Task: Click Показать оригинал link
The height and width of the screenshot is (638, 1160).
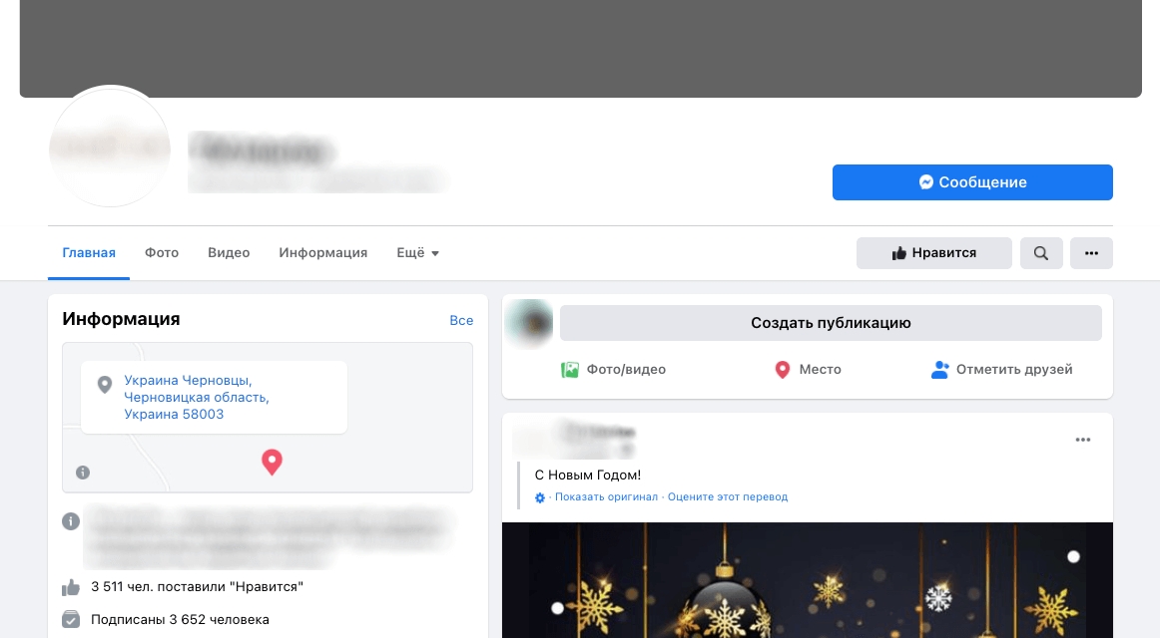Action: (x=606, y=497)
